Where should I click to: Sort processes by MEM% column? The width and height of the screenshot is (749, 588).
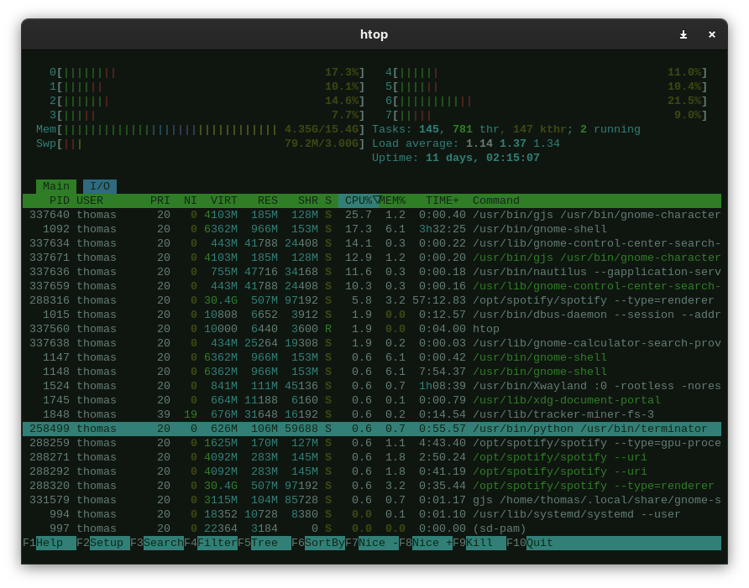click(392, 200)
